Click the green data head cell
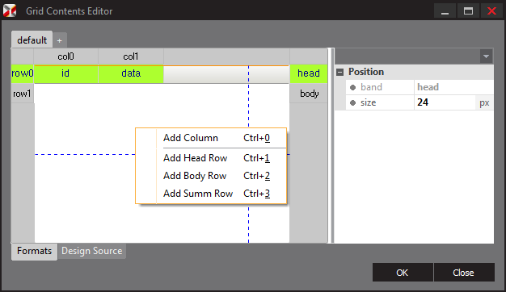 131,73
